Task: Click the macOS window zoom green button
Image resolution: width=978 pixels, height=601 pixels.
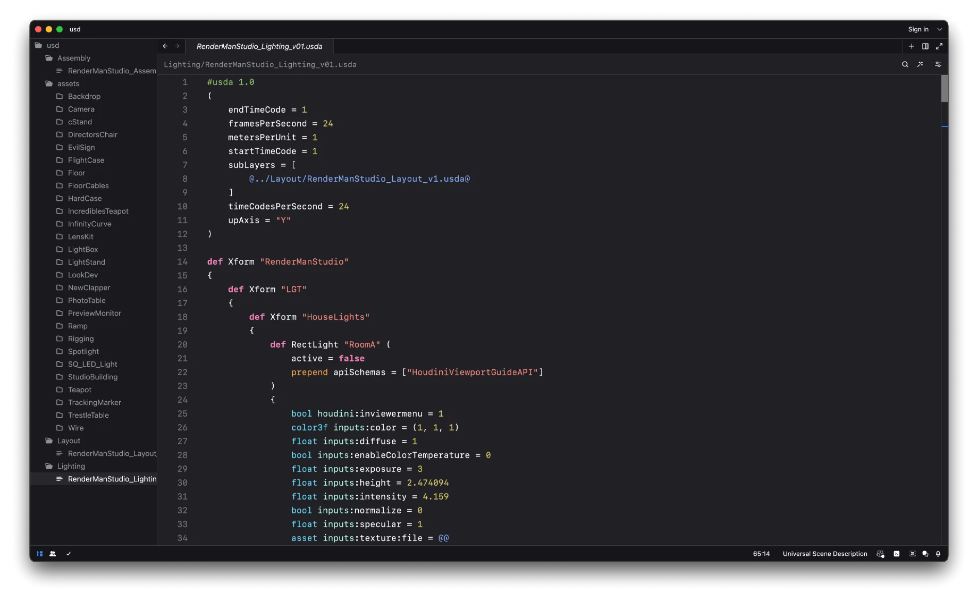Action: point(60,29)
